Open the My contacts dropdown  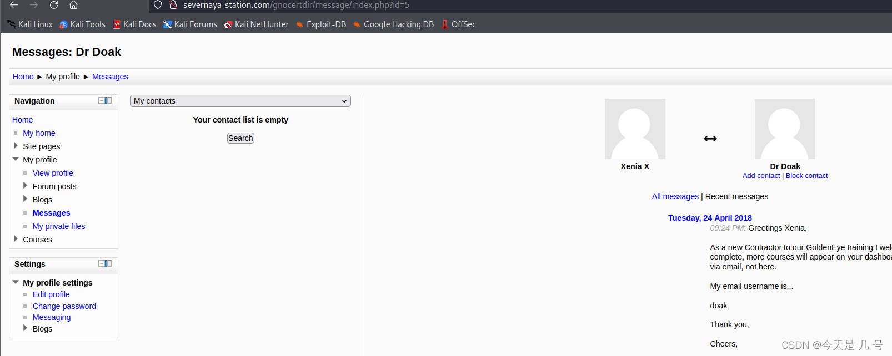coord(240,101)
